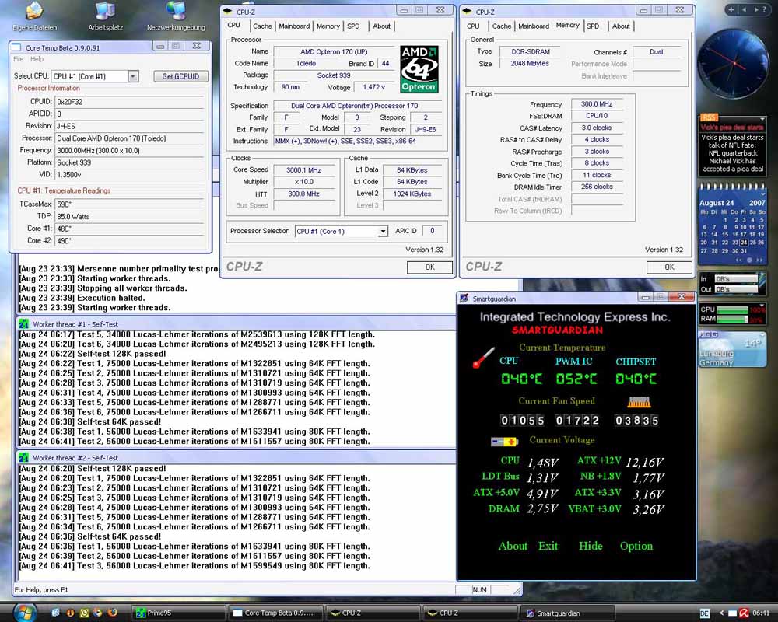Click the red Avira umbrella tray icon
Viewport: 778px width, 622px height.
pyautogui.click(x=744, y=613)
